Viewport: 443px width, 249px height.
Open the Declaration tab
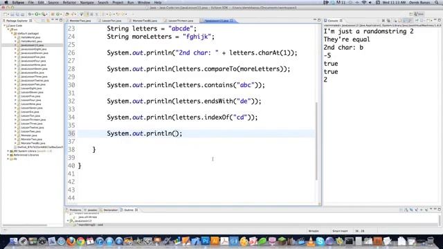click(x=109, y=210)
